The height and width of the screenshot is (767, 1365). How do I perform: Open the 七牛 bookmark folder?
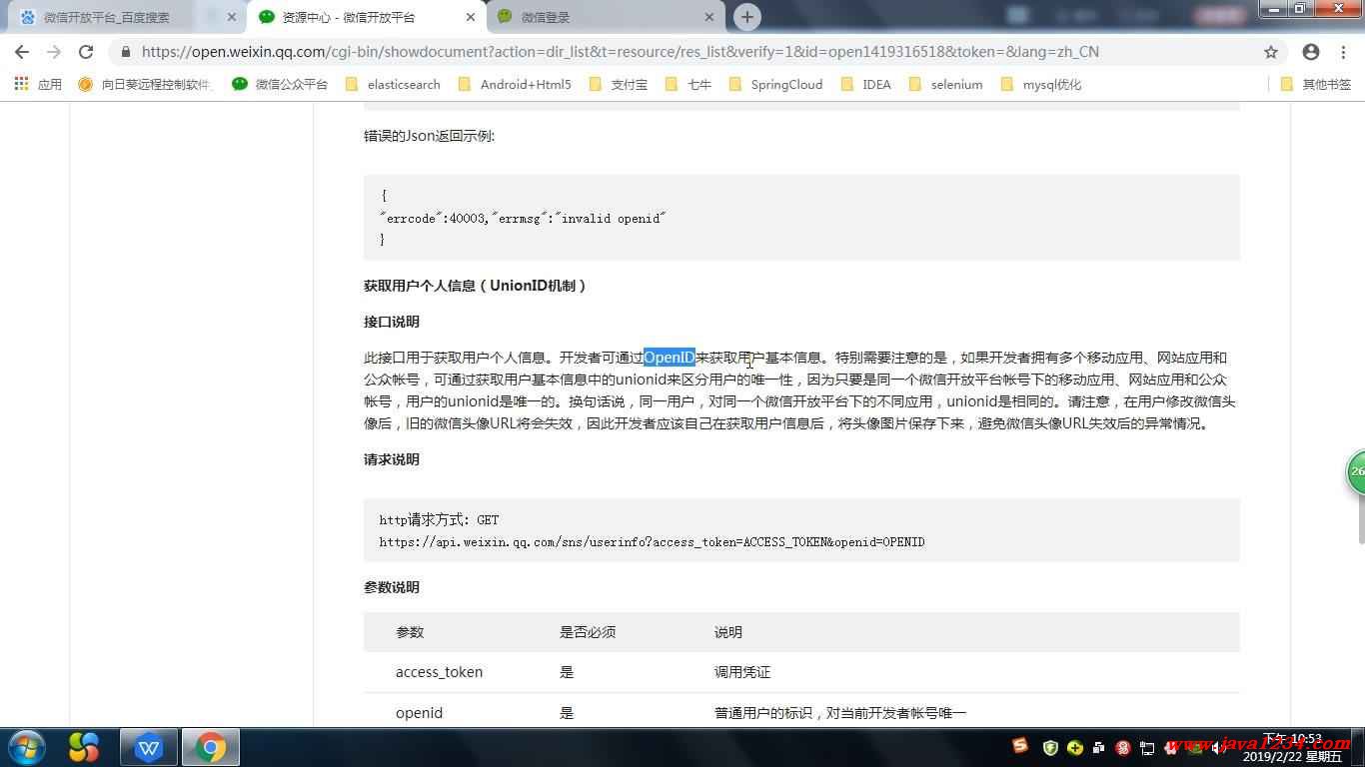687,84
